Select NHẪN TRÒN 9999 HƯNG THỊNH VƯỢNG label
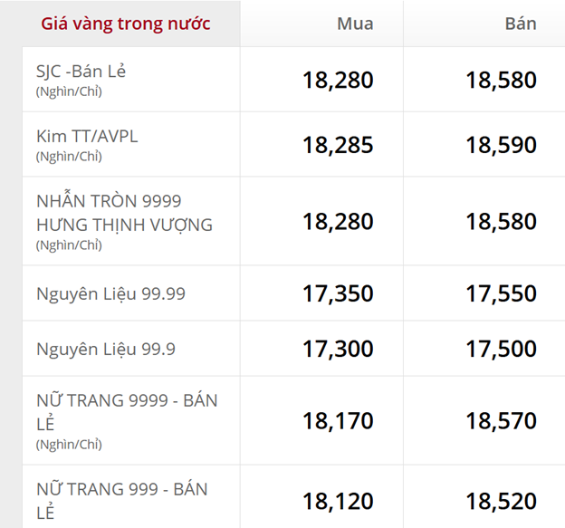 click(124, 213)
